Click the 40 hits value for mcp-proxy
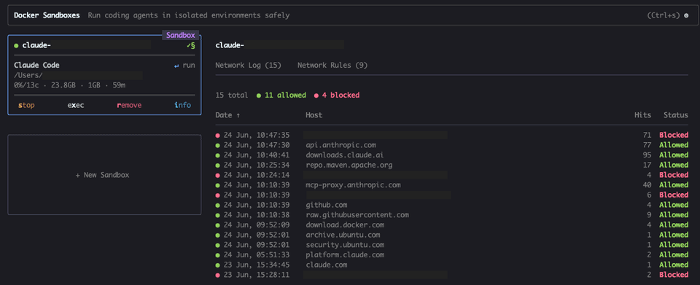The image size is (700, 285). coord(647,184)
